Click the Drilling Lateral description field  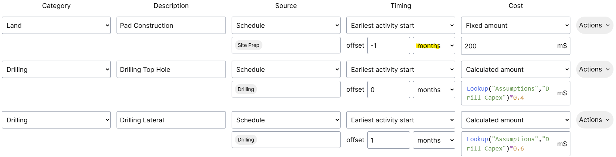[171, 120]
